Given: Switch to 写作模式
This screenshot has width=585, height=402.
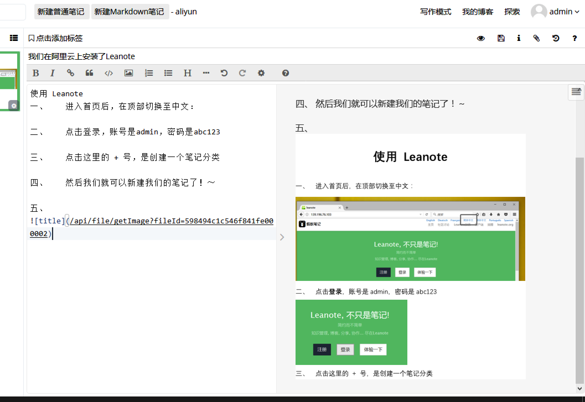Looking at the screenshot, I should click(x=436, y=12).
